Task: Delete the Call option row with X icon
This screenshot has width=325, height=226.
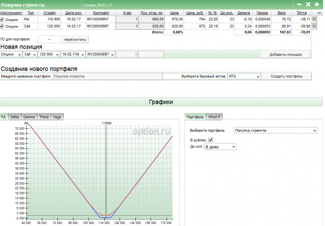Action: [x=314, y=26]
